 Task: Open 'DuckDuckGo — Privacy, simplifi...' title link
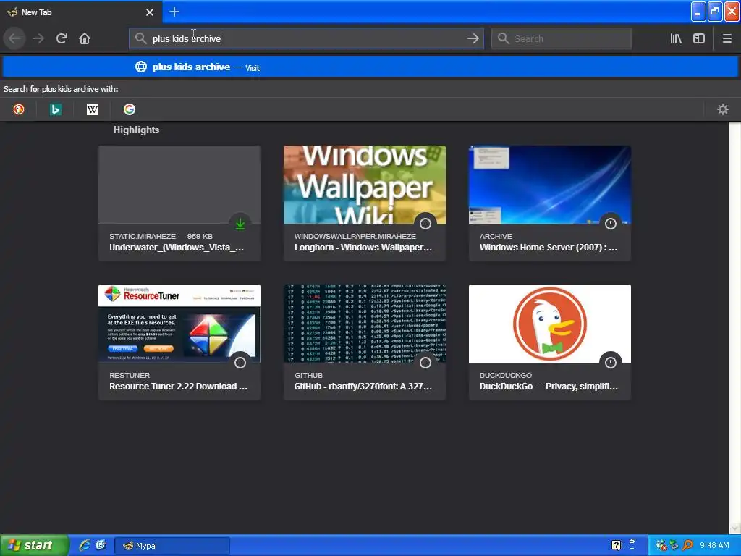pos(549,387)
